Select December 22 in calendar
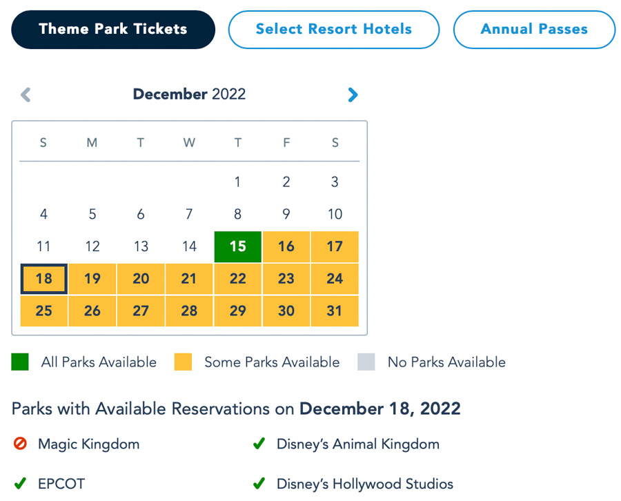 click(237, 279)
